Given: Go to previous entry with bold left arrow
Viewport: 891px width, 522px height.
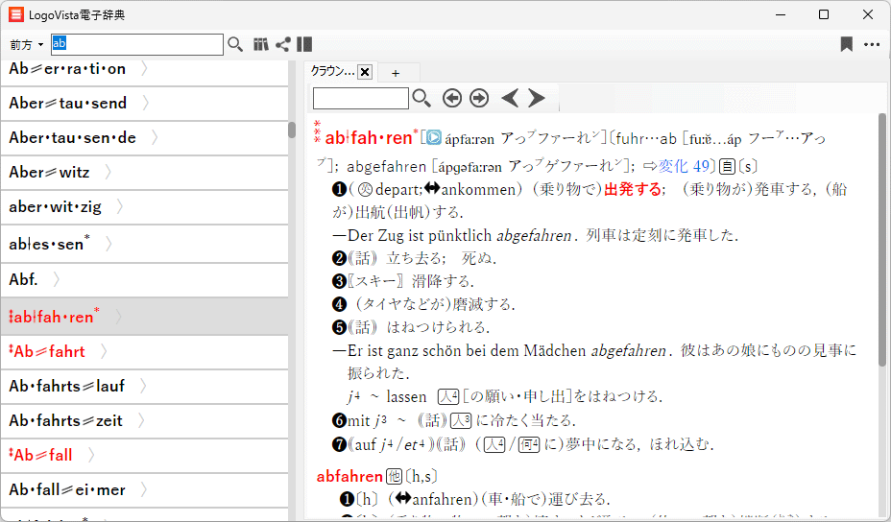Looking at the screenshot, I should pyautogui.click(x=510, y=98).
